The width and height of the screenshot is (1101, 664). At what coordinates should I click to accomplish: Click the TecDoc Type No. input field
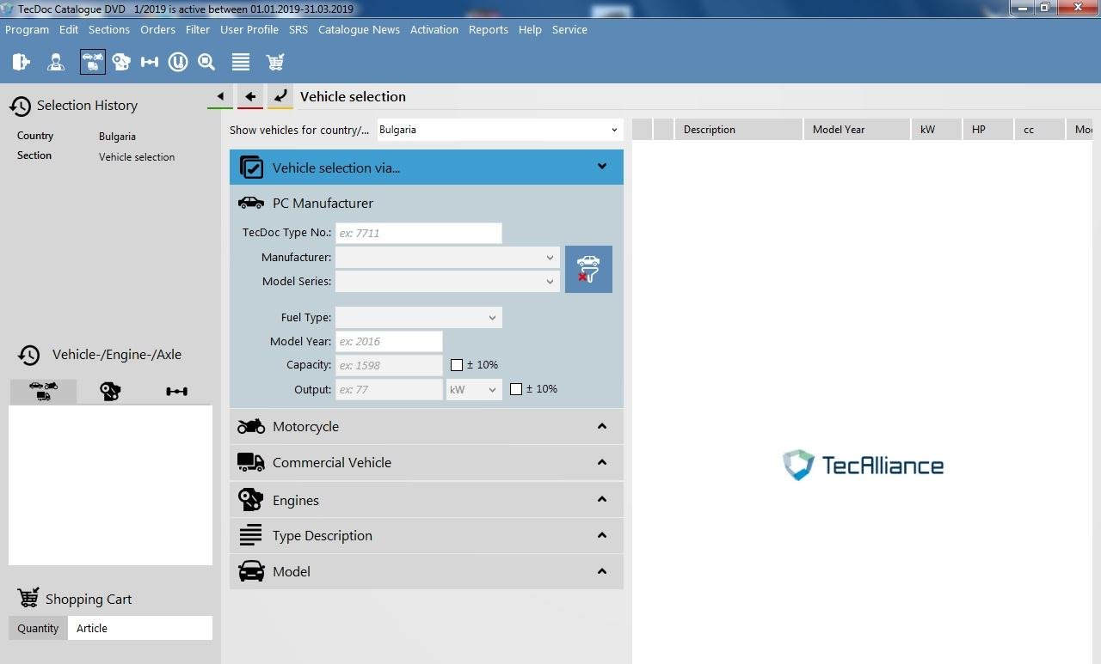pyautogui.click(x=418, y=233)
